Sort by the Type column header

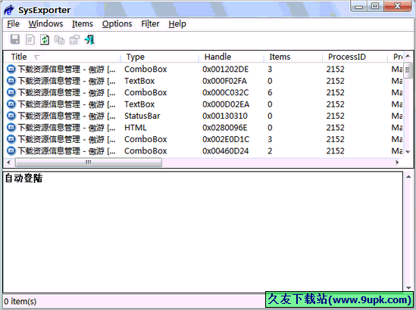[x=160, y=57]
